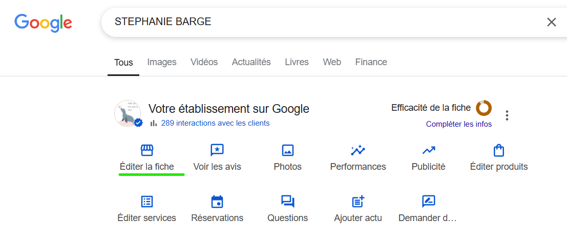The height and width of the screenshot is (239, 567).
Task: Click the Éditer la fiche label
Action: (x=147, y=167)
